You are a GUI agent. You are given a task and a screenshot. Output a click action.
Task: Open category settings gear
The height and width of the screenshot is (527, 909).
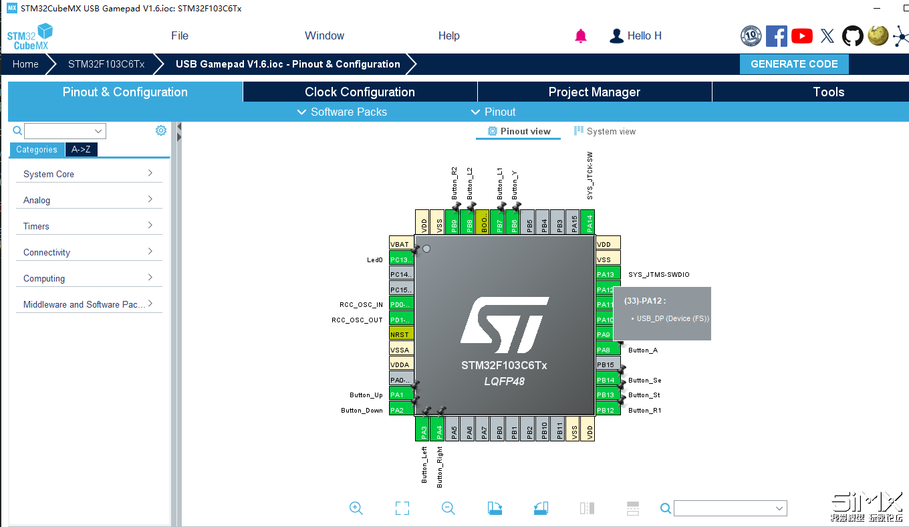(x=161, y=130)
